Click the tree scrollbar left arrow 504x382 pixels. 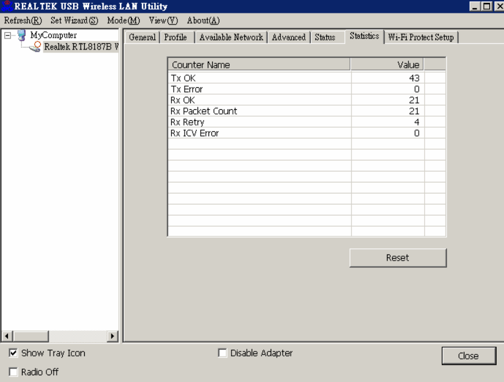7,336
